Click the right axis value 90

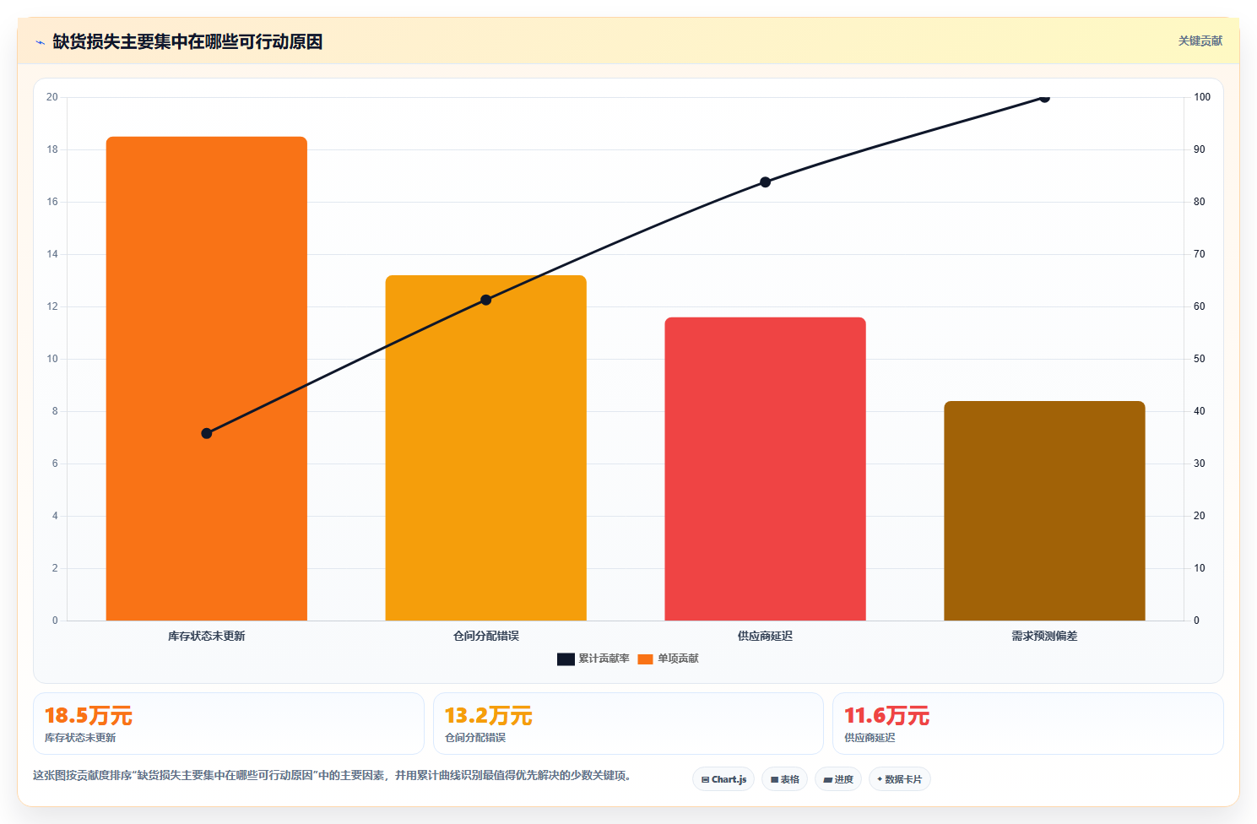(1200, 149)
